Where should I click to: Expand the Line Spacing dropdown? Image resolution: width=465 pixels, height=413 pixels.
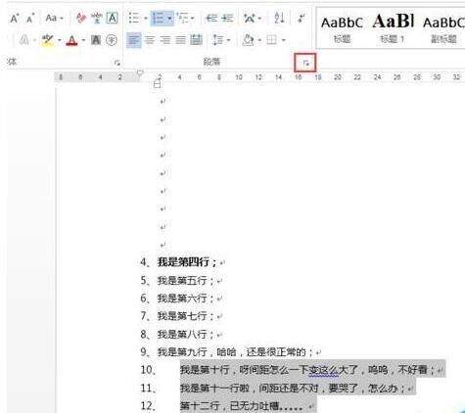228,40
